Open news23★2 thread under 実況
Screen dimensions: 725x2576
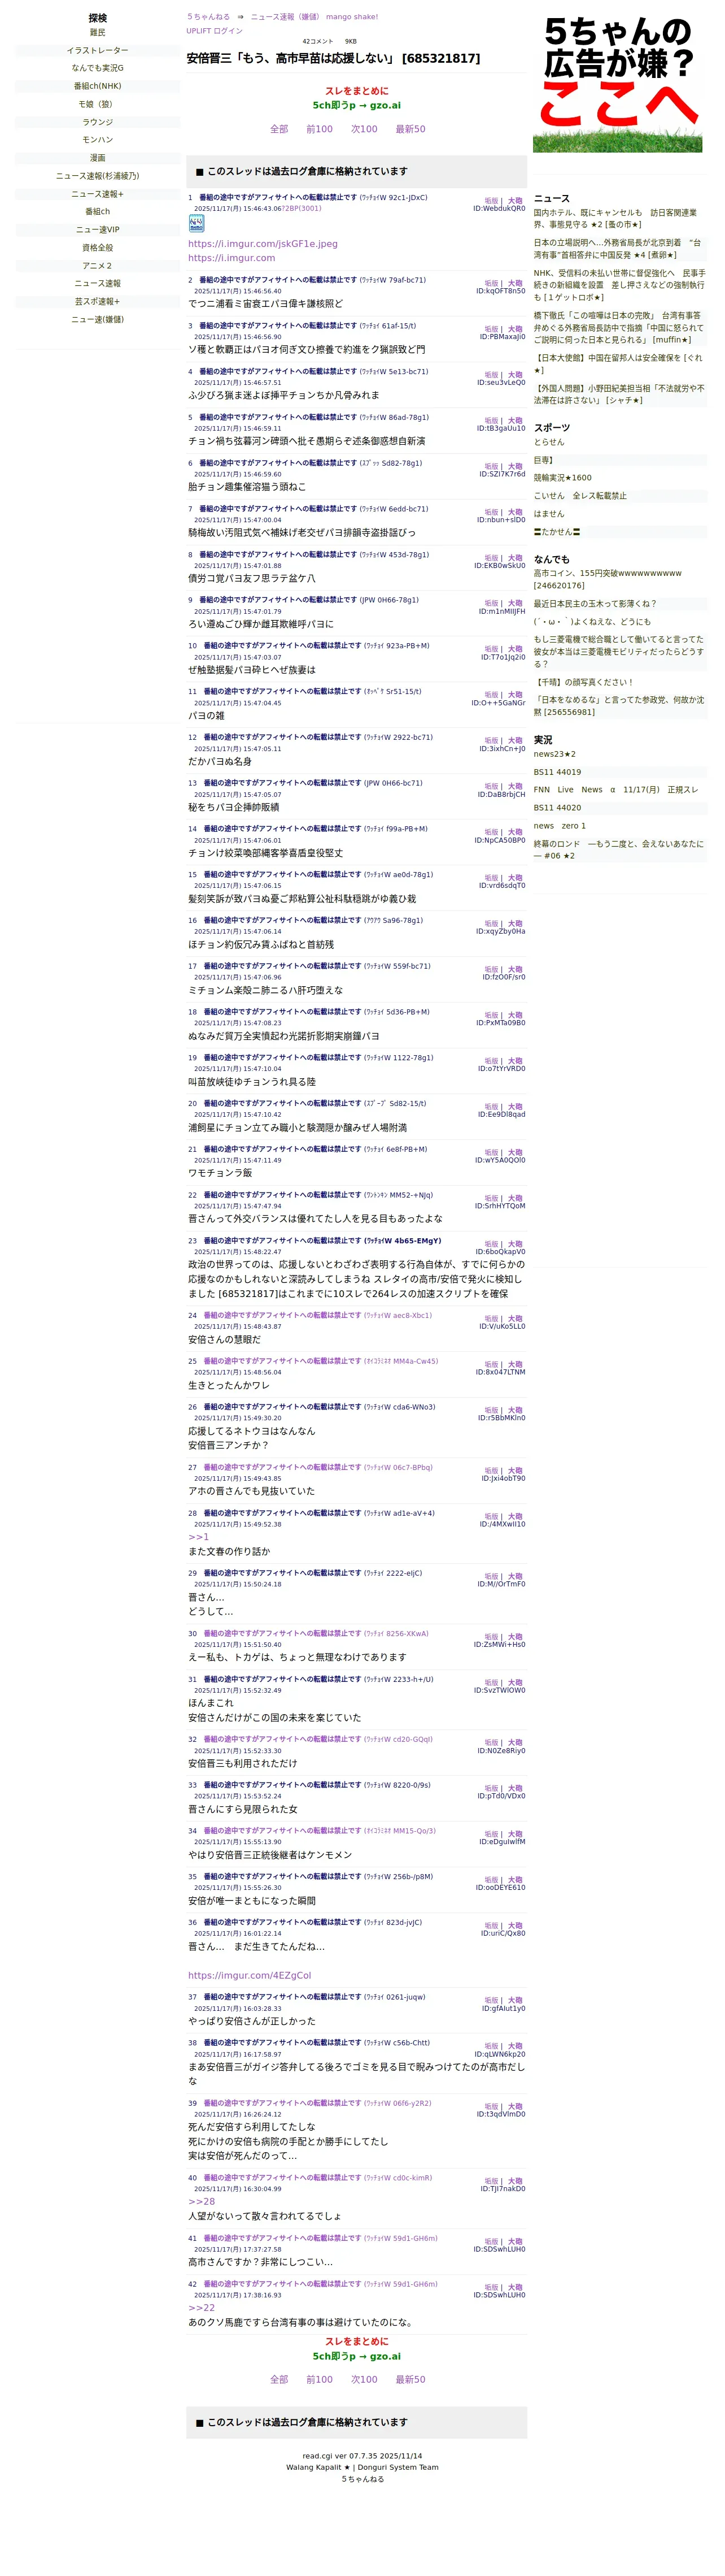click(554, 754)
